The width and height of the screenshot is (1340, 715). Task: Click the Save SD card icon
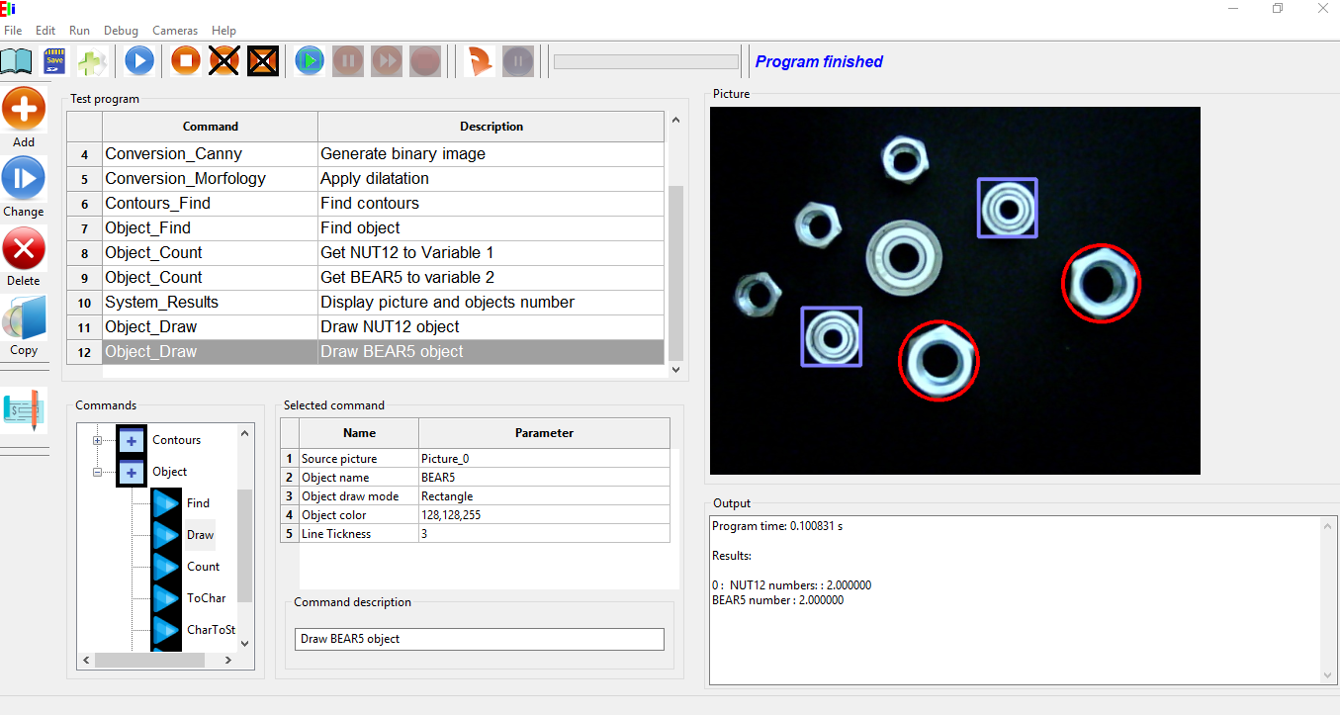54,61
